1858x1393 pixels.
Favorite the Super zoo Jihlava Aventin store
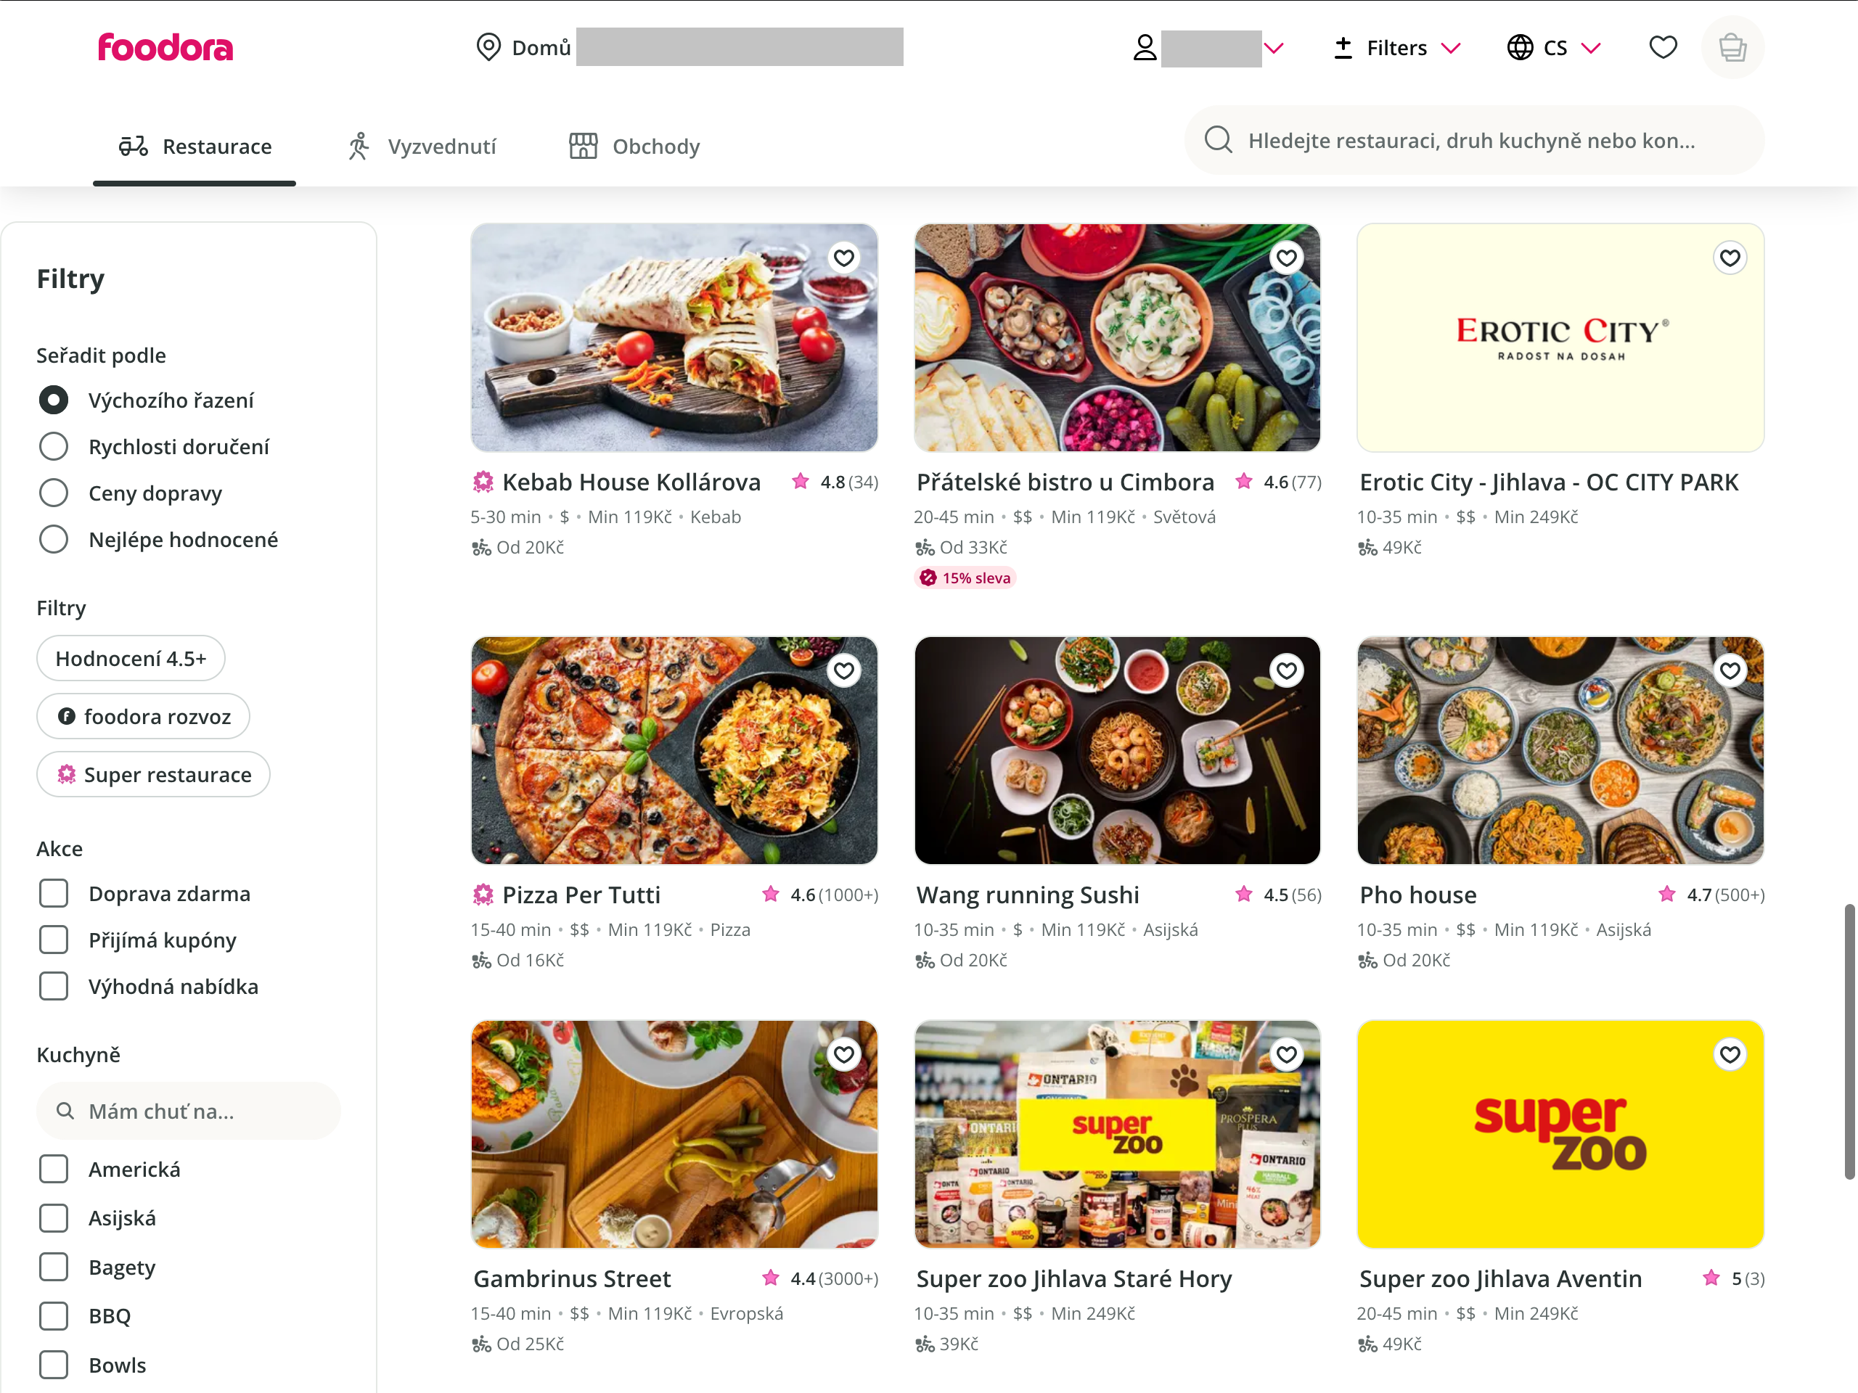point(1730,1053)
